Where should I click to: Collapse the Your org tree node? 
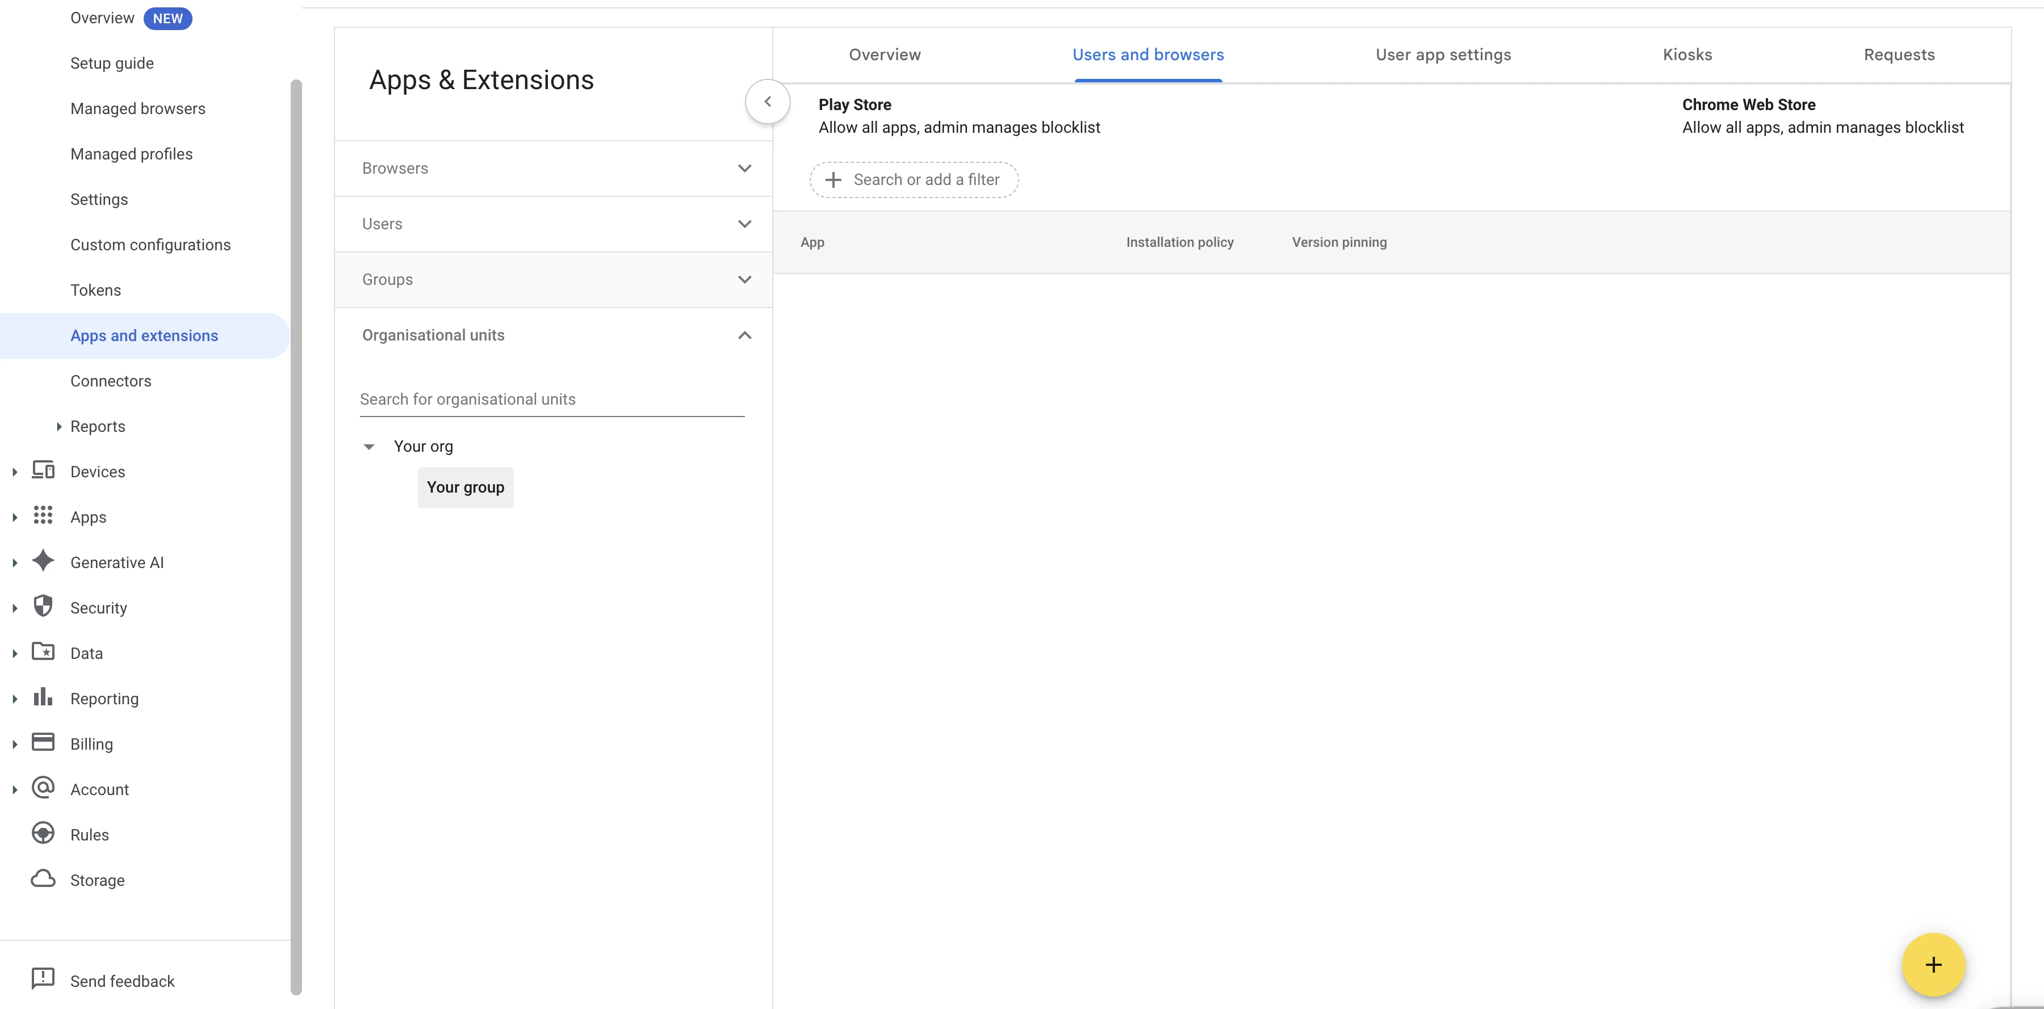pyautogui.click(x=369, y=447)
